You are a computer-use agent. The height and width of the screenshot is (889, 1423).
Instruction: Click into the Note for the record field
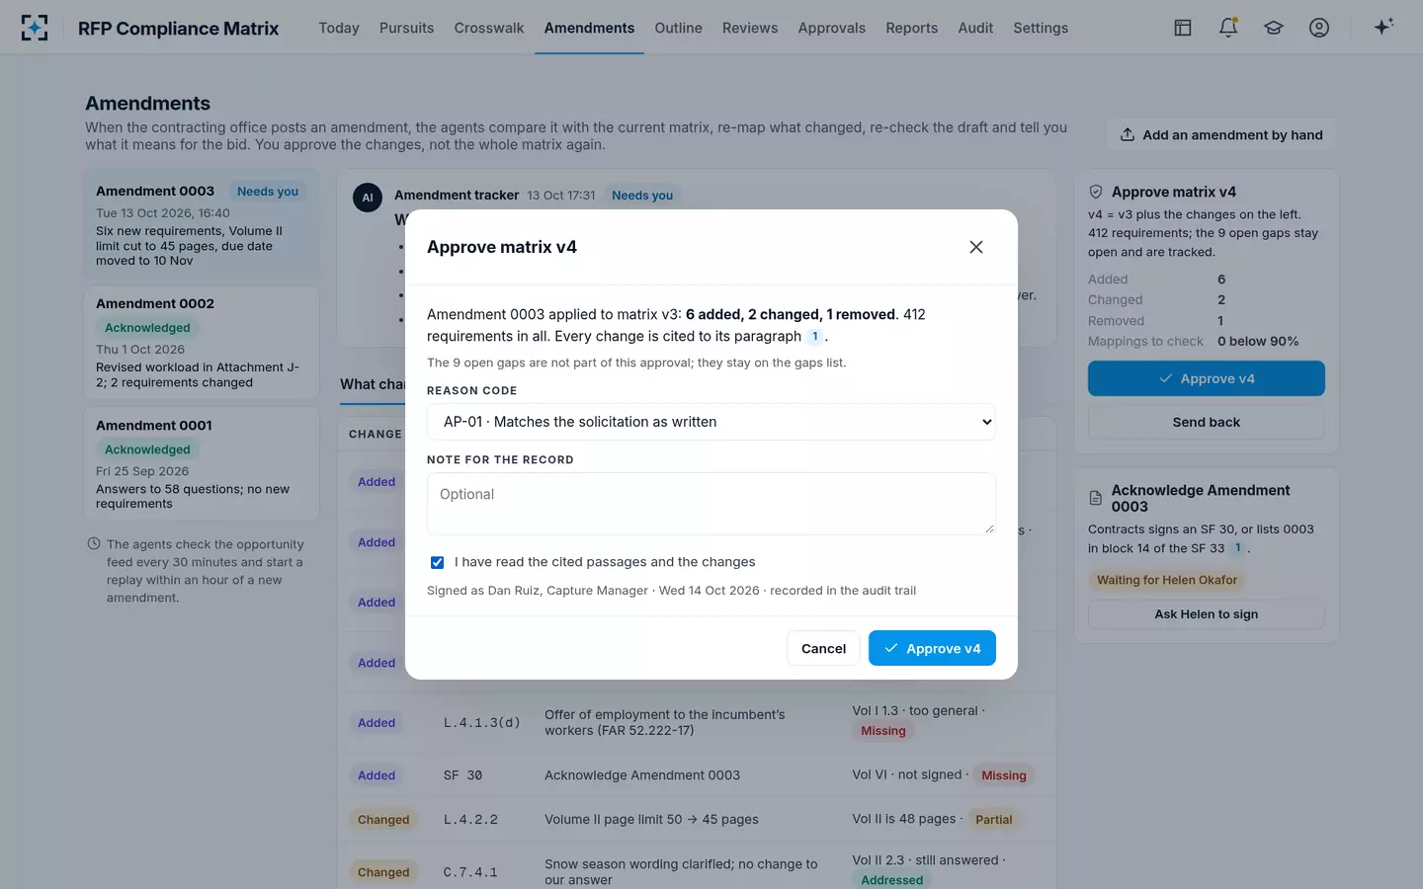point(711,504)
